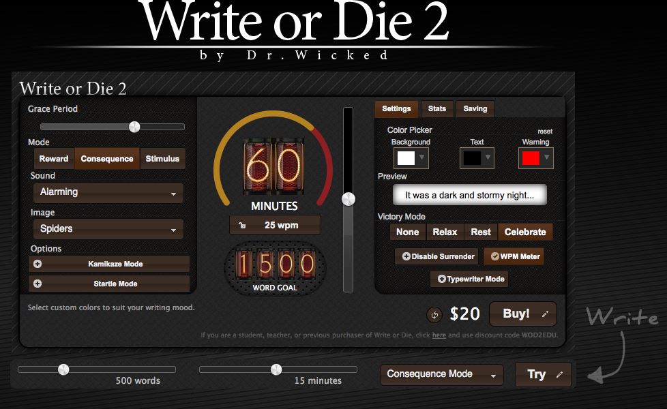Select Reward mode
This screenshot has width=667, height=409.
[x=54, y=159]
